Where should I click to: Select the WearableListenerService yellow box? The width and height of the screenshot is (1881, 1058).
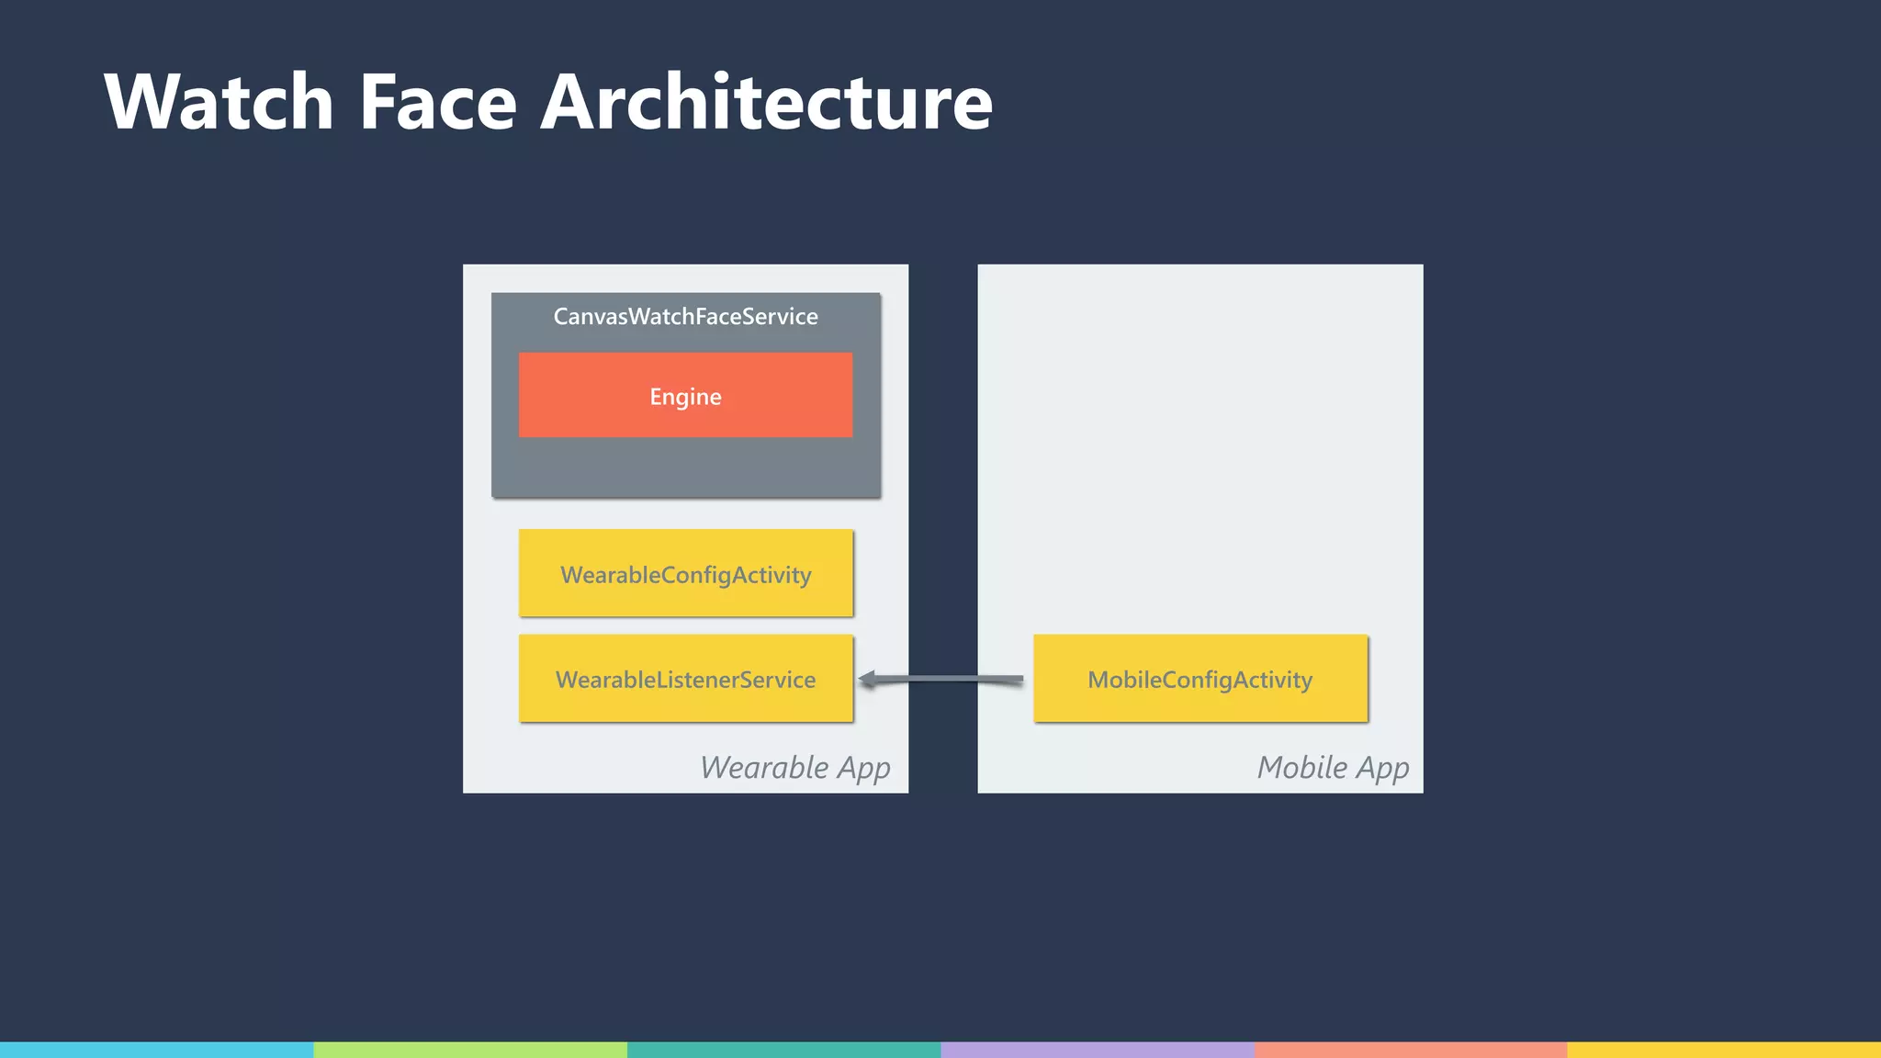[685, 679]
